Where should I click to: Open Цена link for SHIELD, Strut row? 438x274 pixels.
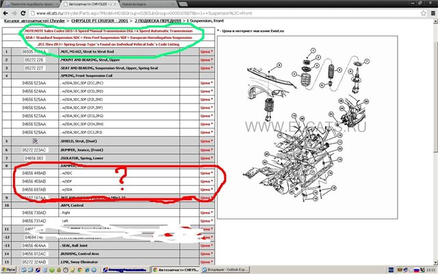coord(207,141)
